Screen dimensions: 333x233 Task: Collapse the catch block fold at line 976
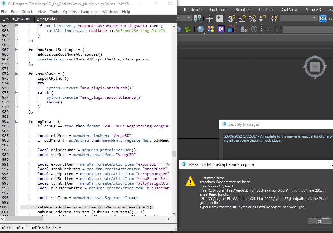[x=17, y=92]
